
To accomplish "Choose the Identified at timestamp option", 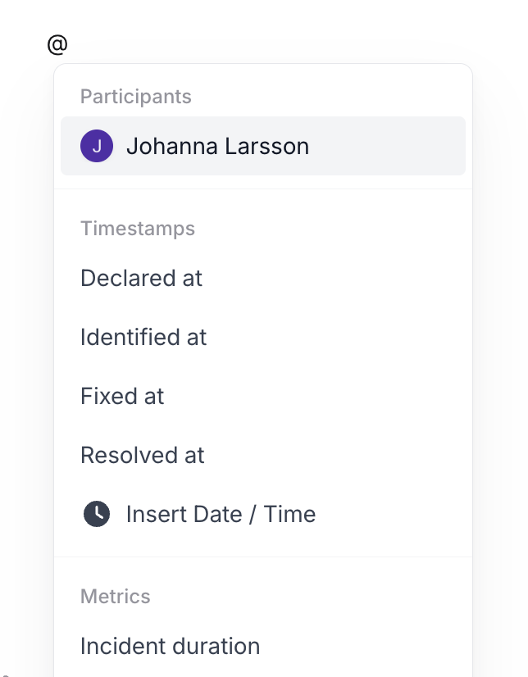I will point(143,337).
